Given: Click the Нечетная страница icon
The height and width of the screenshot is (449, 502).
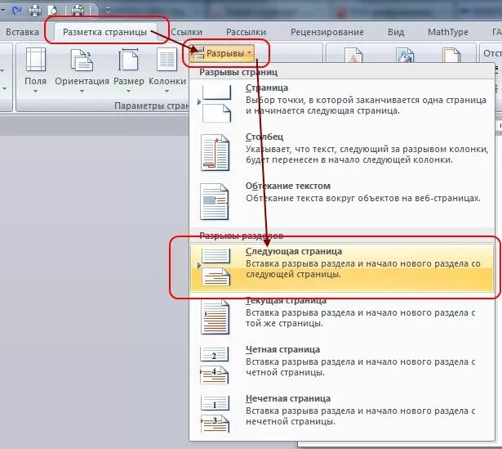Looking at the screenshot, I should pyautogui.click(x=215, y=415).
